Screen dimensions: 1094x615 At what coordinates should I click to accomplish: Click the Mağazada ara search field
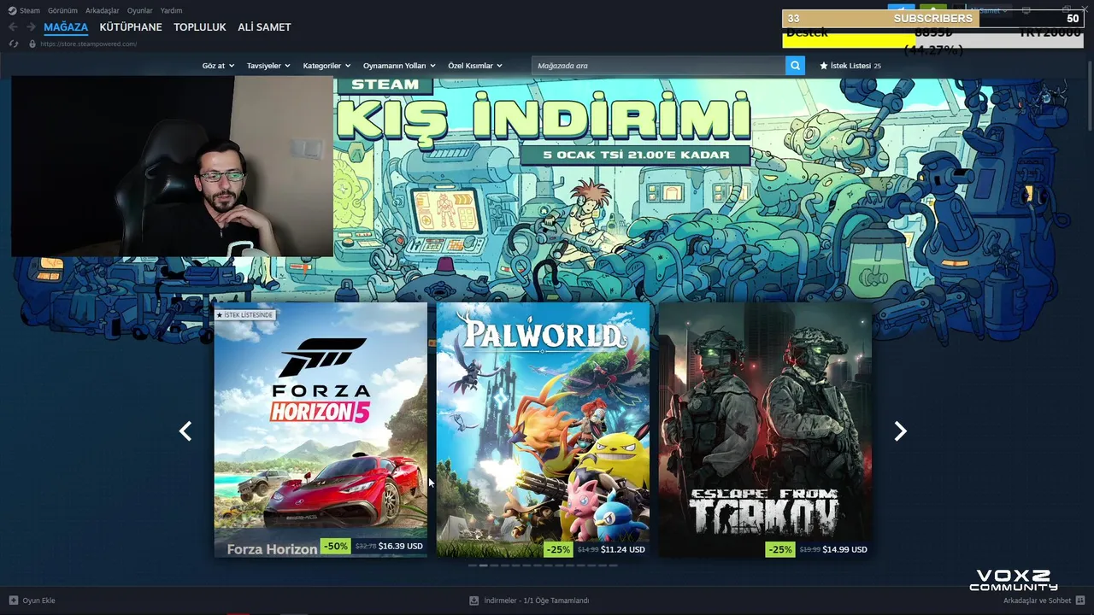658,66
